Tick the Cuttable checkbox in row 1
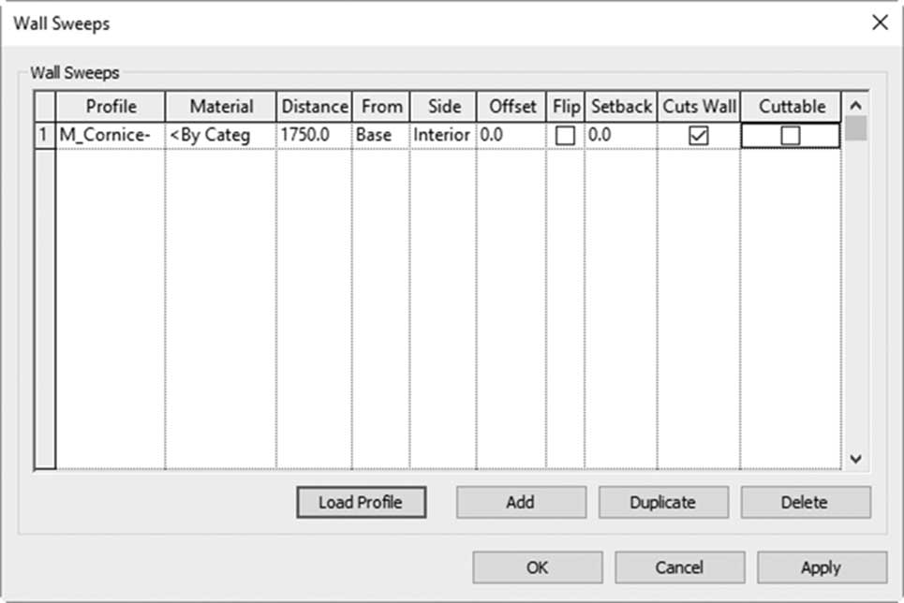 (x=790, y=136)
